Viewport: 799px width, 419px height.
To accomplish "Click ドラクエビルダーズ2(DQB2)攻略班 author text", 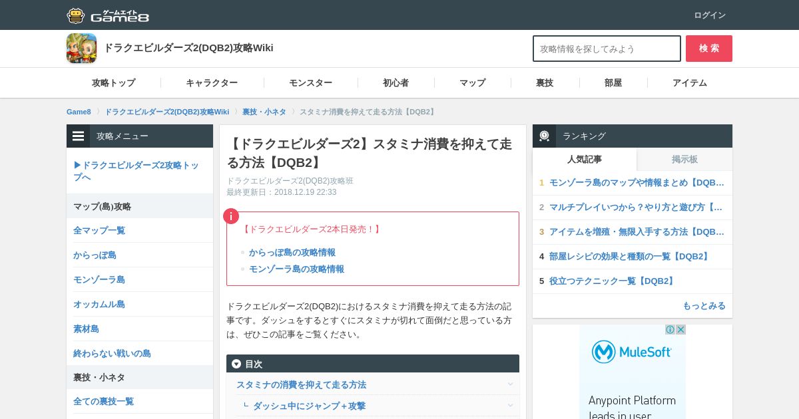I will click(290, 181).
